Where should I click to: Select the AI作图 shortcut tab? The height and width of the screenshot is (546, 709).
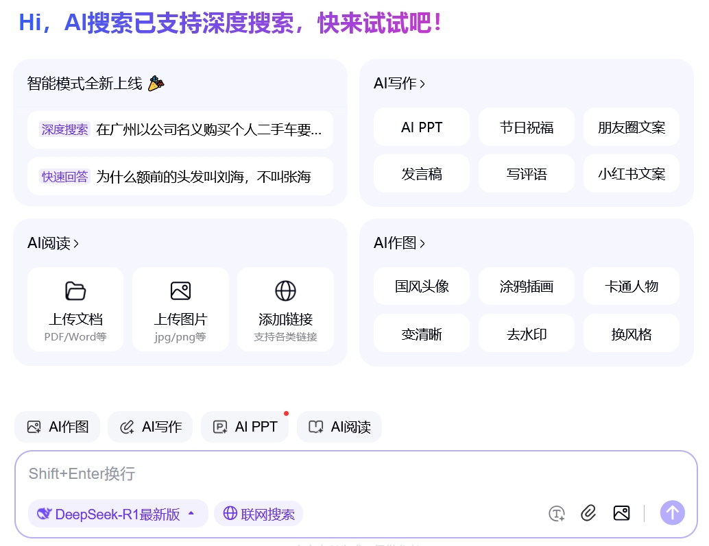coord(57,427)
